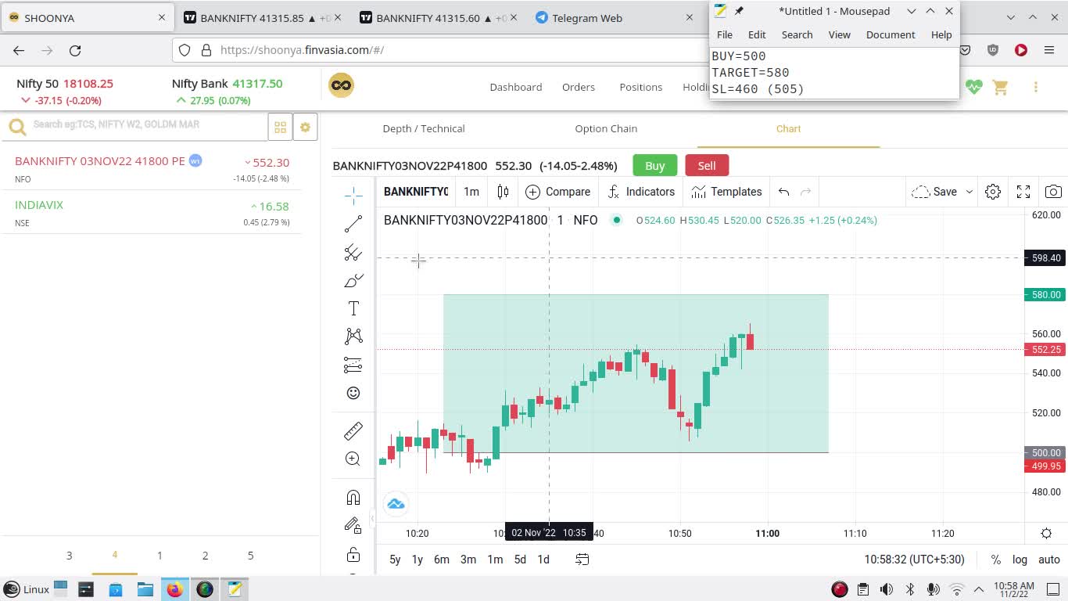Click the green heartbeat health icon
This screenshot has height=601, width=1068.
tap(973, 87)
